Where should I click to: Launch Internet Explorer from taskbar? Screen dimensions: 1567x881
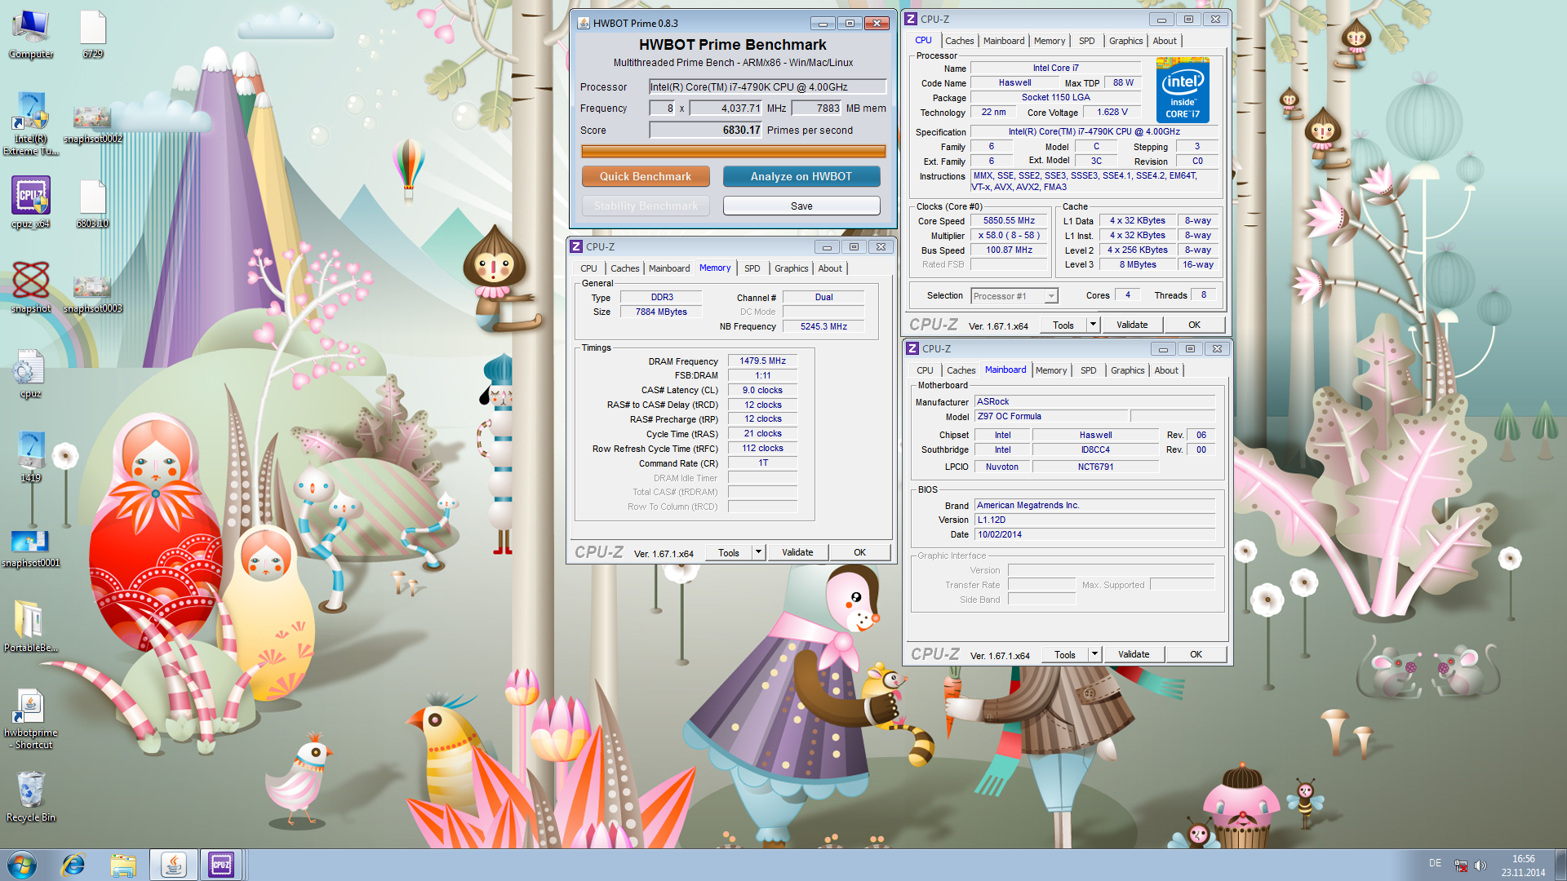[x=73, y=865]
